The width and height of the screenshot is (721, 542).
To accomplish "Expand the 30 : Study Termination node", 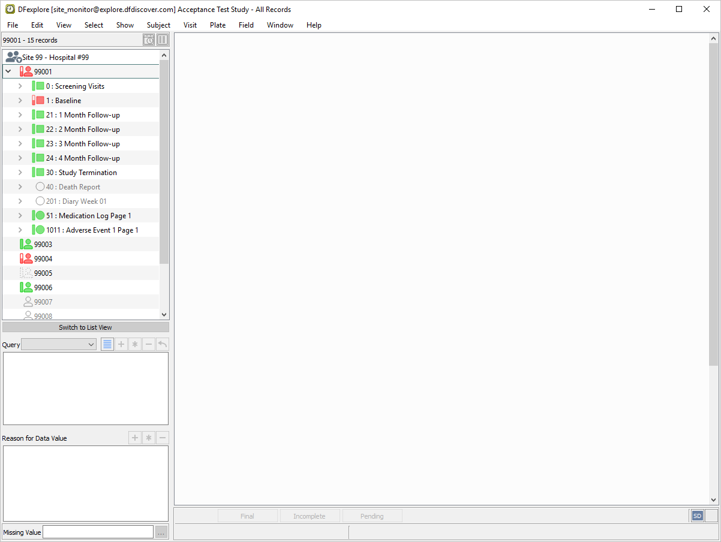I will pyautogui.click(x=20, y=173).
